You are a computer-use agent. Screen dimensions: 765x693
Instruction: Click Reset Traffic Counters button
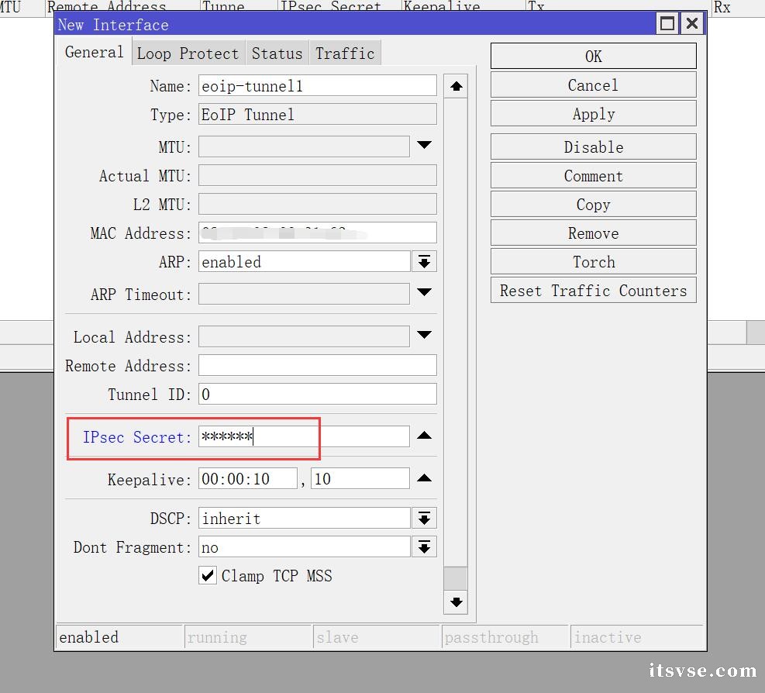593,291
